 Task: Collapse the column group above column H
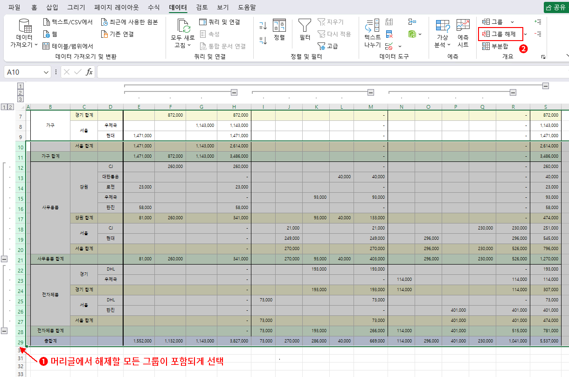pos(235,92)
